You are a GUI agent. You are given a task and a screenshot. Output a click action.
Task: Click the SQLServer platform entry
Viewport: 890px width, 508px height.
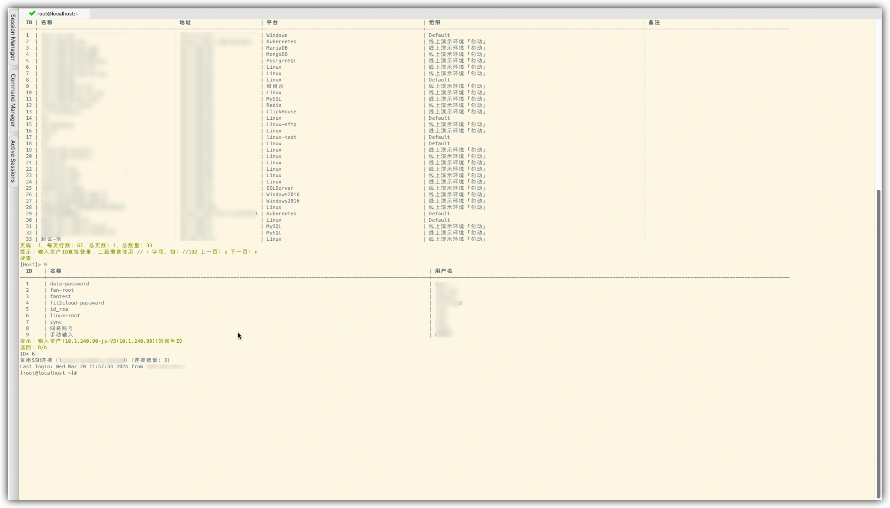[280, 188]
